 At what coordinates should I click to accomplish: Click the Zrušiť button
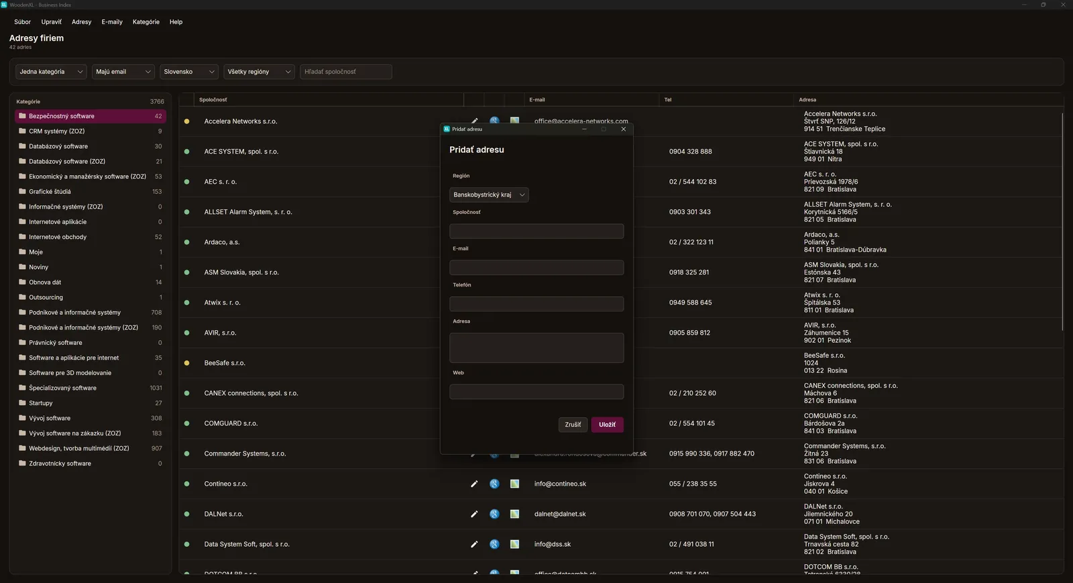point(573,425)
